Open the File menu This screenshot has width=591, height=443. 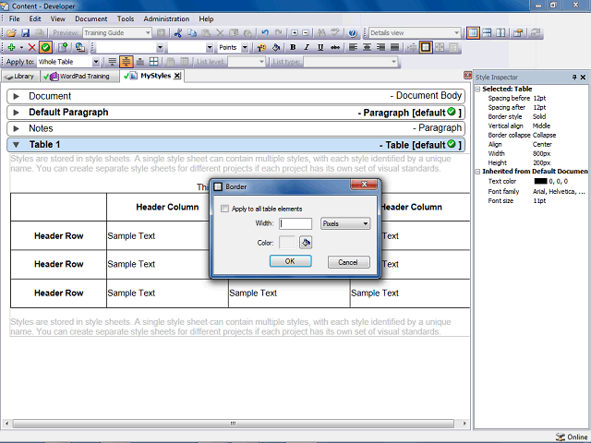pos(15,18)
